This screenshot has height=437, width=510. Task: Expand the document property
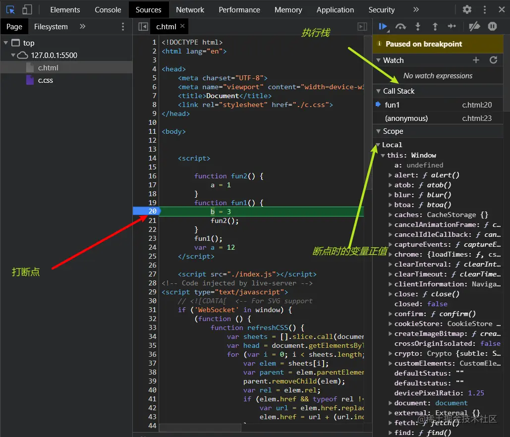[390, 403]
